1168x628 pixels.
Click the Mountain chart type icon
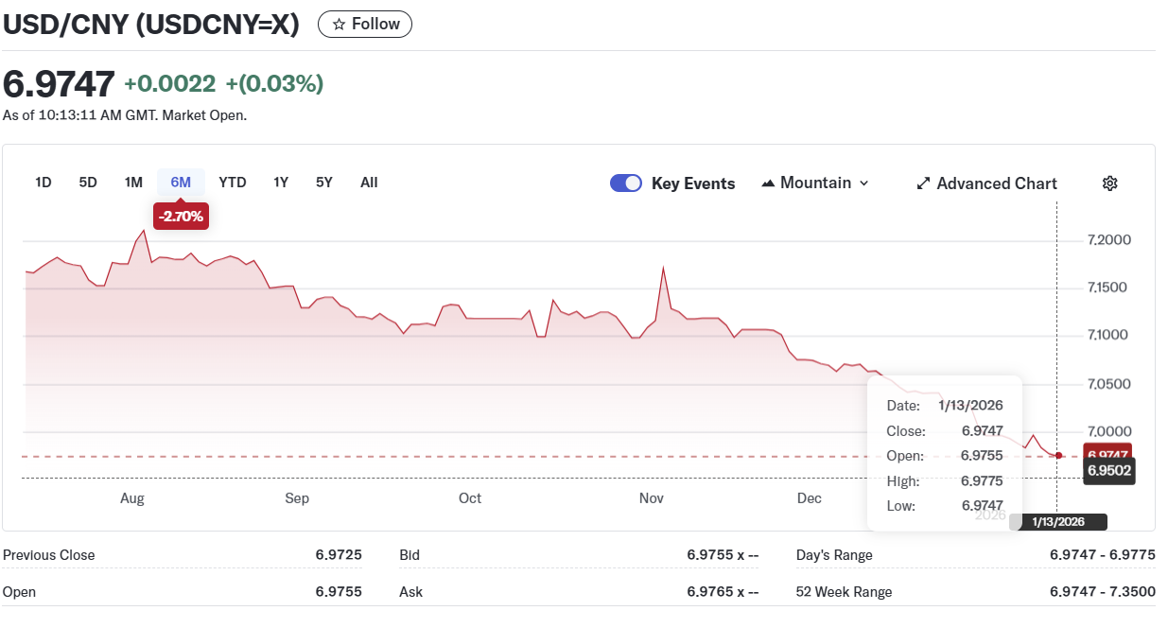pyautogui.click(x=768, y=183)
